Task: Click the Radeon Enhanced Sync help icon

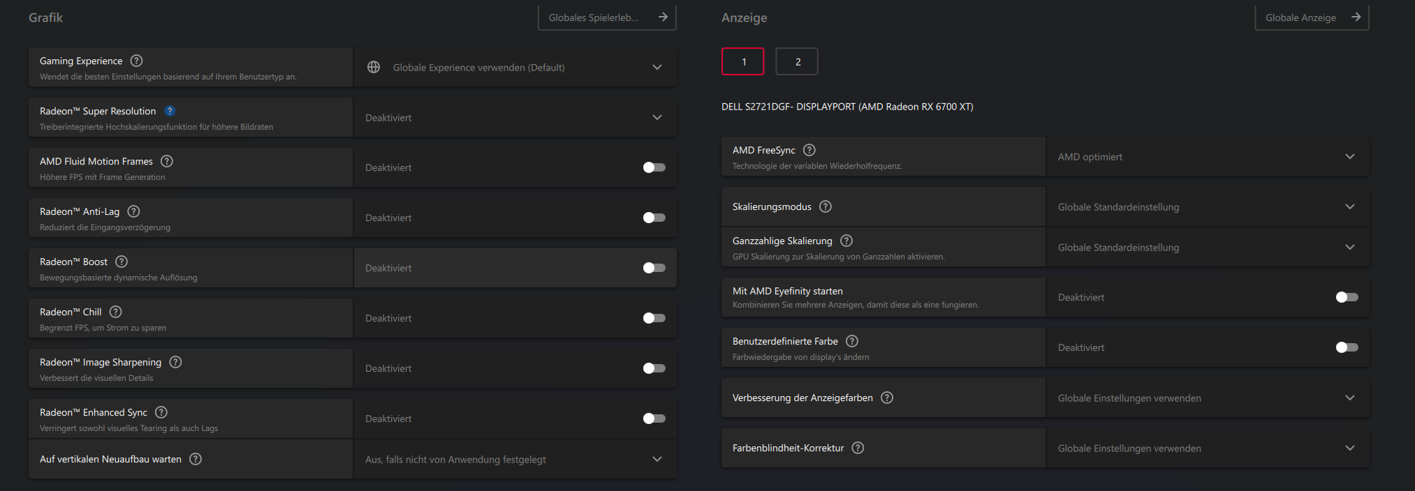Action: pos(161,412)
